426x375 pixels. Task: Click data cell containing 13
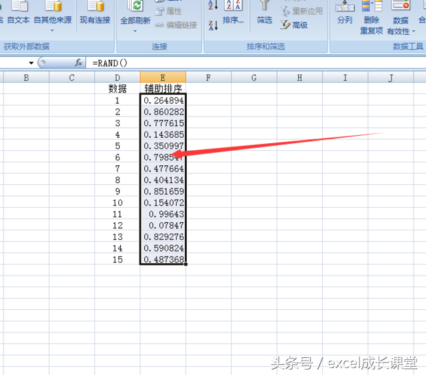[117, 237]
